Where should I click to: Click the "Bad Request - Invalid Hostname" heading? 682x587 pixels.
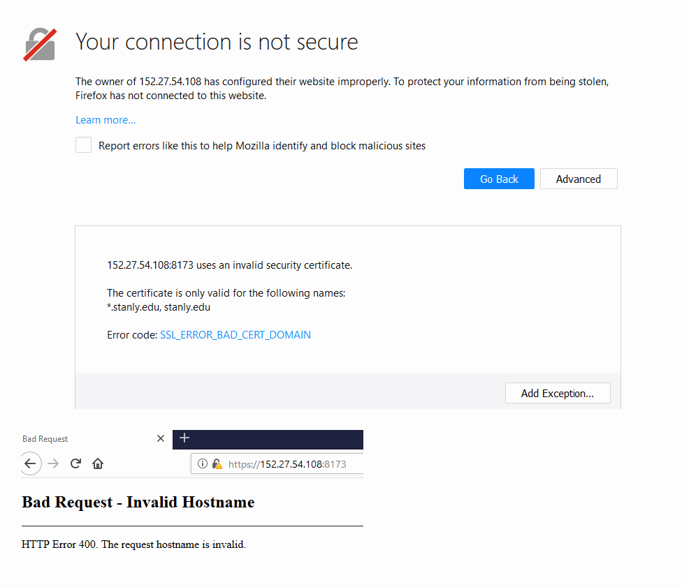(x=138, y=502)
